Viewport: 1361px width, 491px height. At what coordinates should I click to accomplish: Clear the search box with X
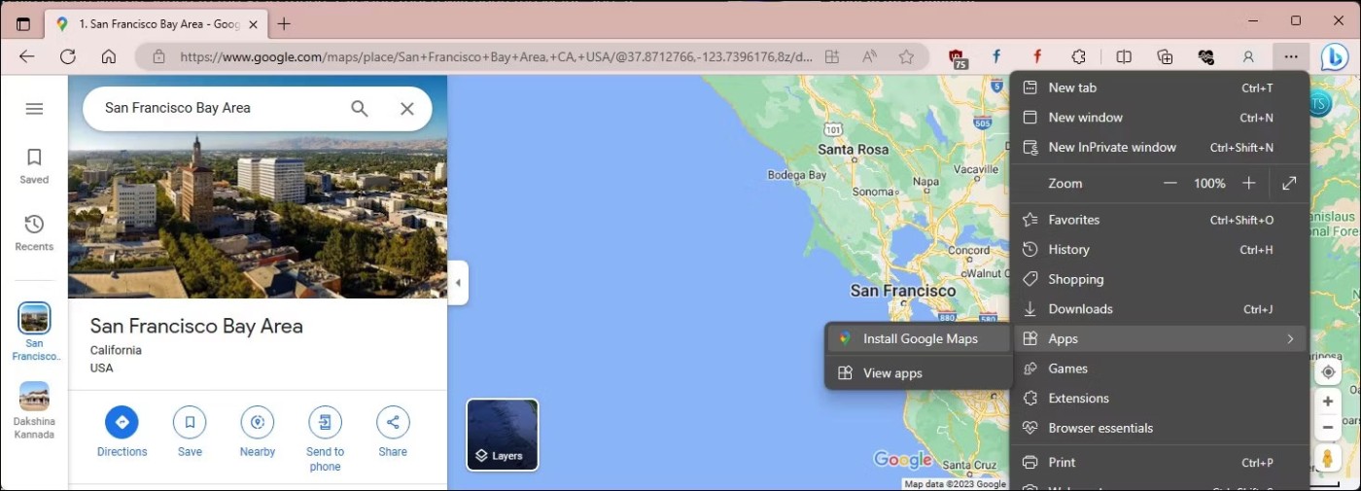pos(407,109)
